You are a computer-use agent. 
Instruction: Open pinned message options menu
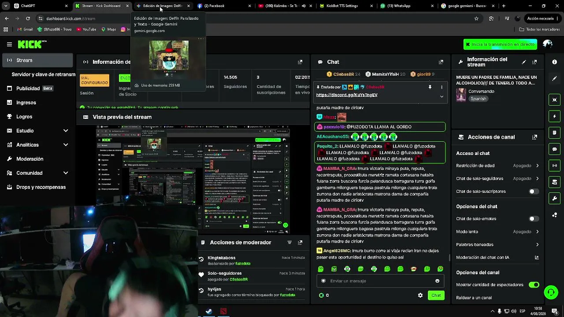(x=442, y=87)
